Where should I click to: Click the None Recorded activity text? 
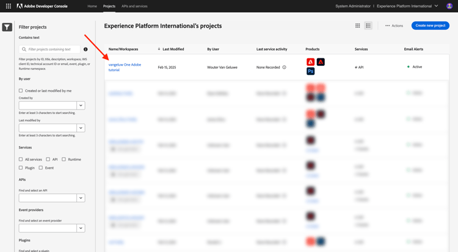[268, 67]
